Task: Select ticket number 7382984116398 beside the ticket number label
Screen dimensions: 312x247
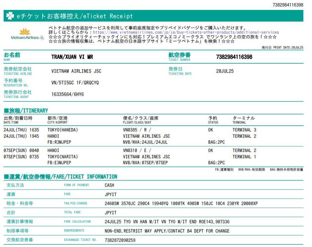Action: [234, 57]
